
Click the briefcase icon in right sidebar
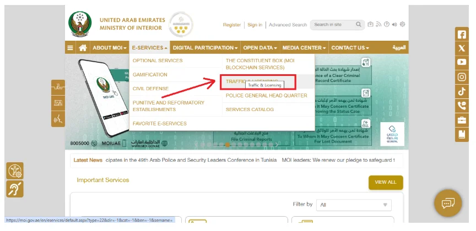coord(462,120)
